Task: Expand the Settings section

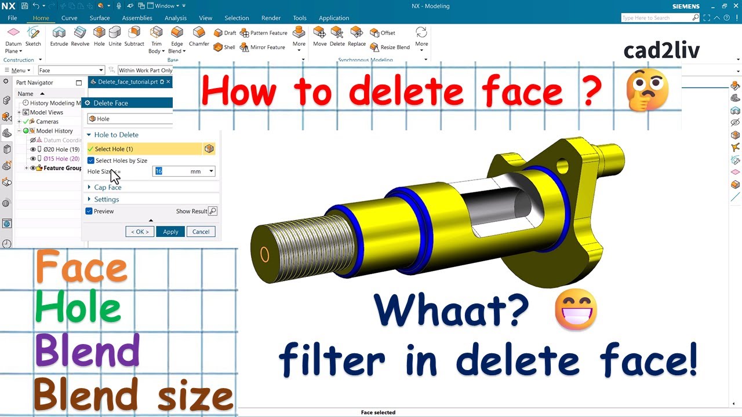Action: 89,199
